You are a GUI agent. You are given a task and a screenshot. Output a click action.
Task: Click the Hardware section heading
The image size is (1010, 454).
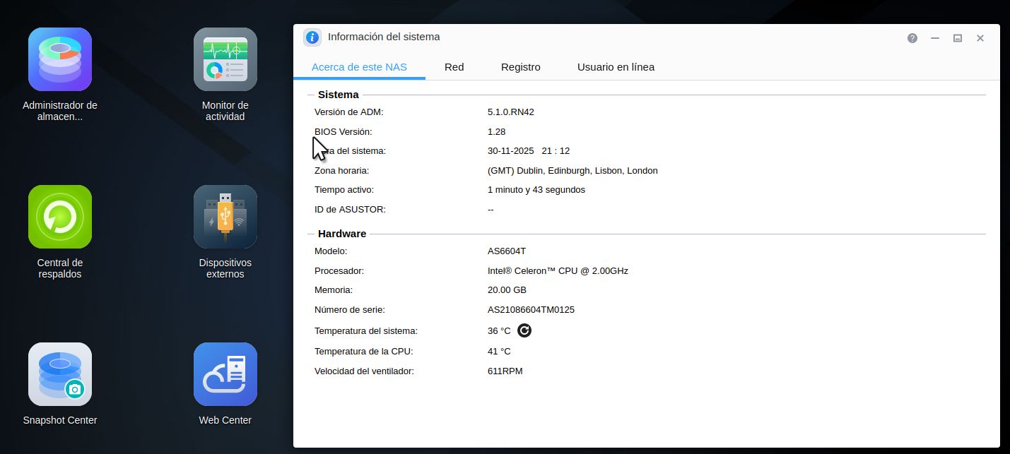(x=342, y=234)
